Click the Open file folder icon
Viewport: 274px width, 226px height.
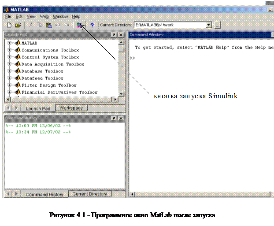click(18, 25)
